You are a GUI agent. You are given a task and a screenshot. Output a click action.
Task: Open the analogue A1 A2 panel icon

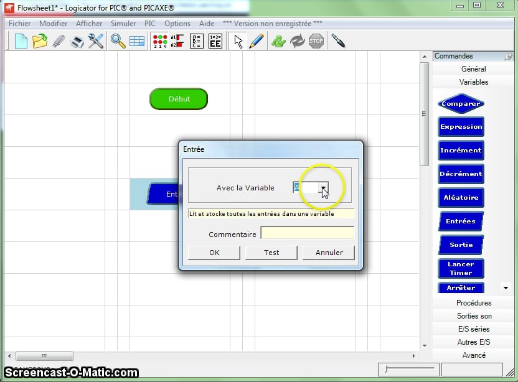tap(177, 41)
